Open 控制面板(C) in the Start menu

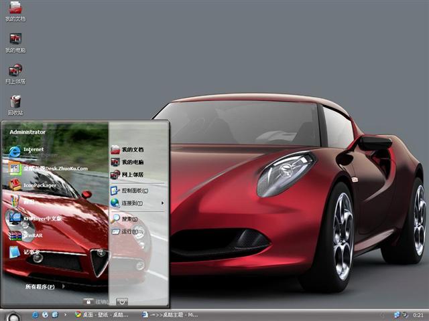click(x=134, y=191)
